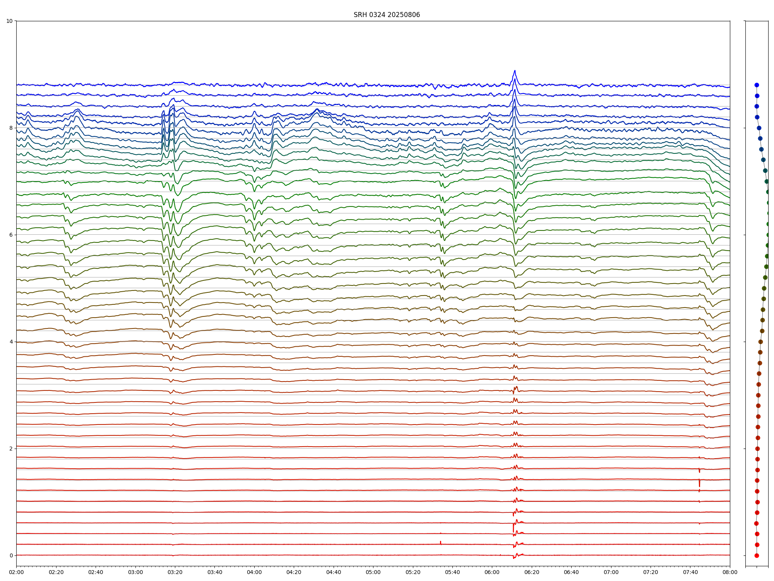Click the y-axis label 10

(9, 21)
